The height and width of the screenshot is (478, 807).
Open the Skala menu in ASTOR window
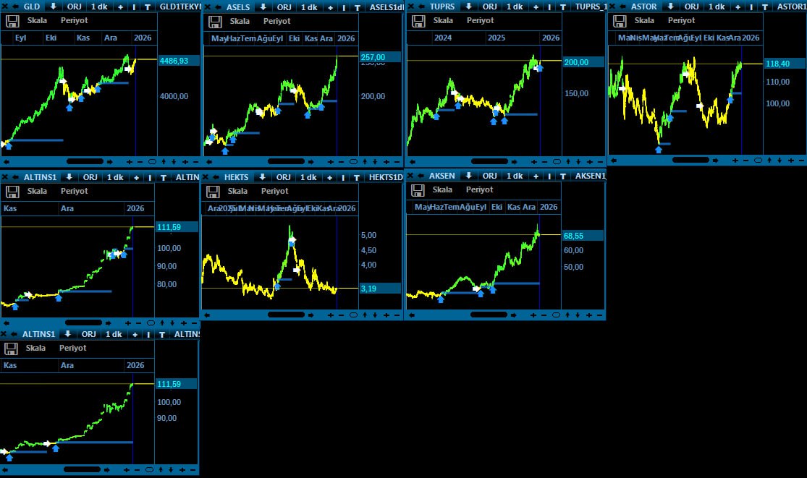coord(644,20)
